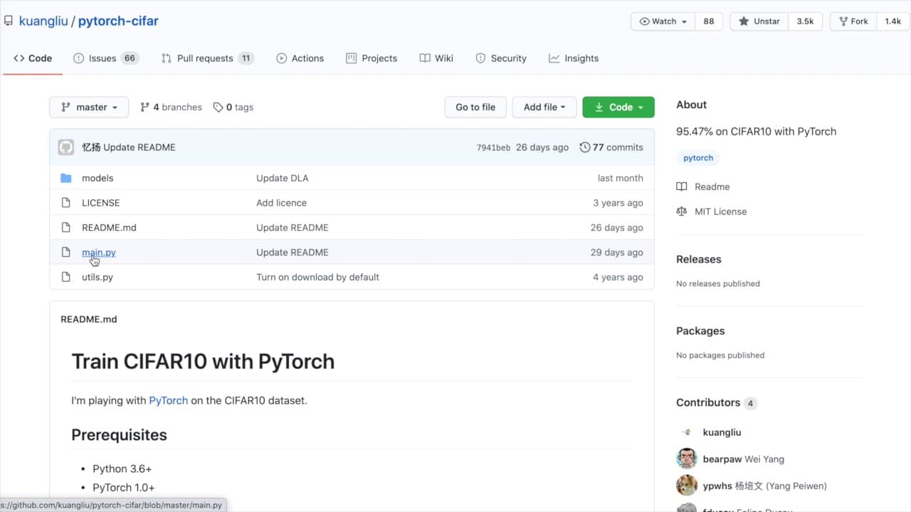
Task: Open the Actions tab
Action: coord(300,58)
